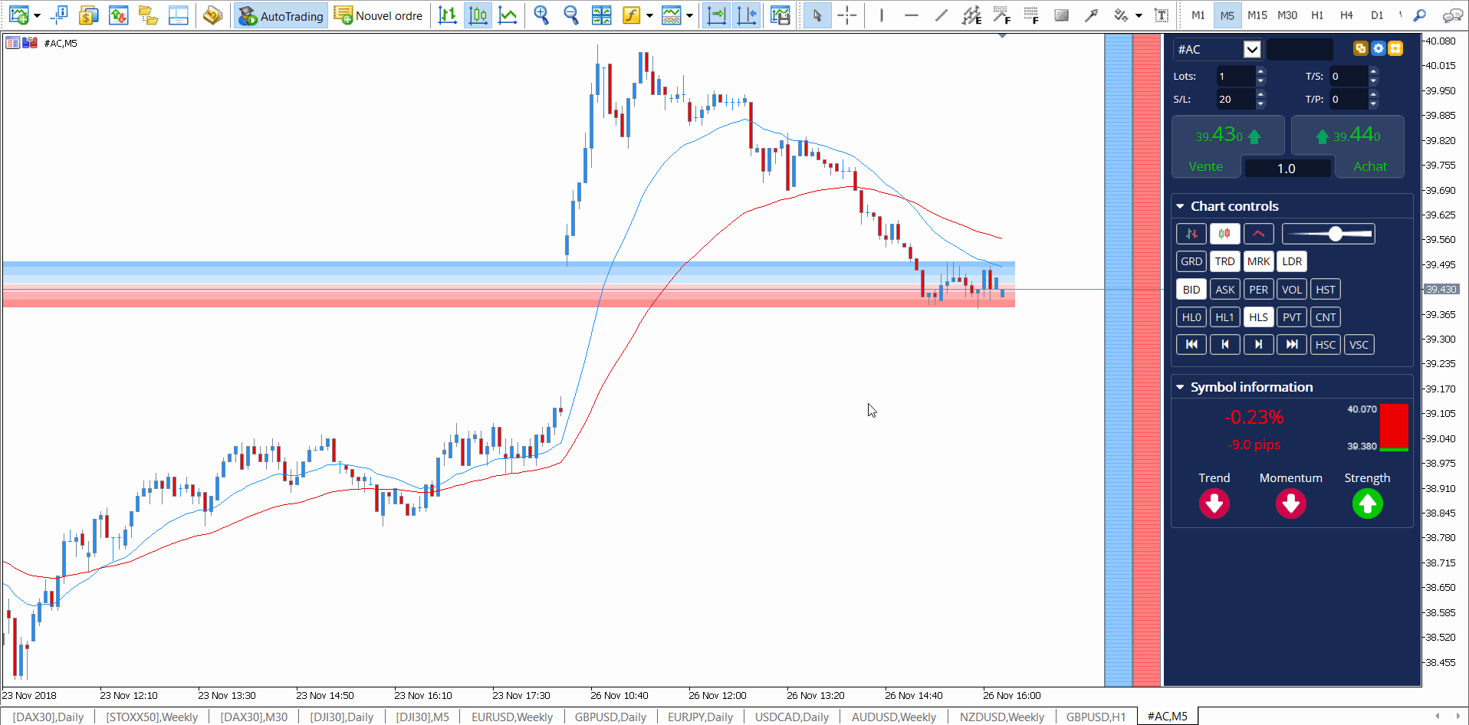Click the HSC button
The width and height of the screenshot is (1469, 725).
point(1326,345)
